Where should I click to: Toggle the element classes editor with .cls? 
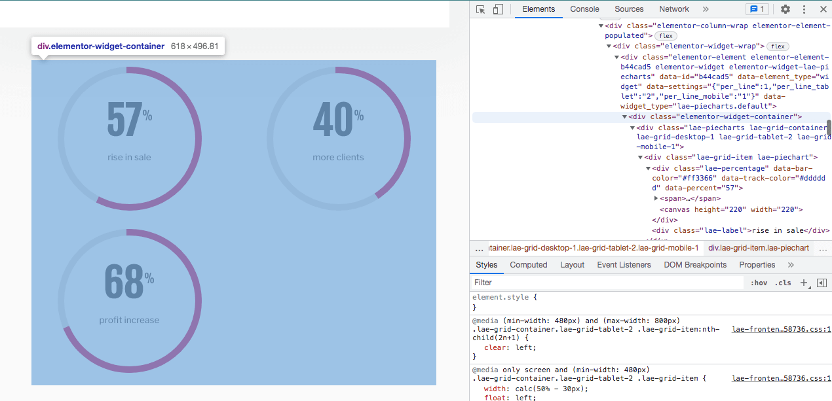click(x=783, y=283)
